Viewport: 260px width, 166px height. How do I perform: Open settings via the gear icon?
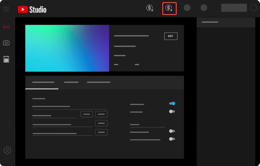[7, 150]
